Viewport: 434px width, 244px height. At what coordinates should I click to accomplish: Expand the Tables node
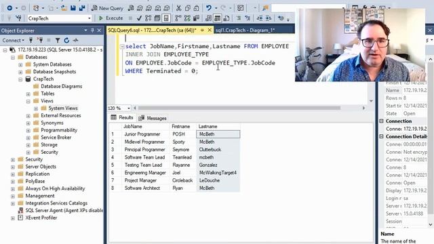click(x=28, y=94)
